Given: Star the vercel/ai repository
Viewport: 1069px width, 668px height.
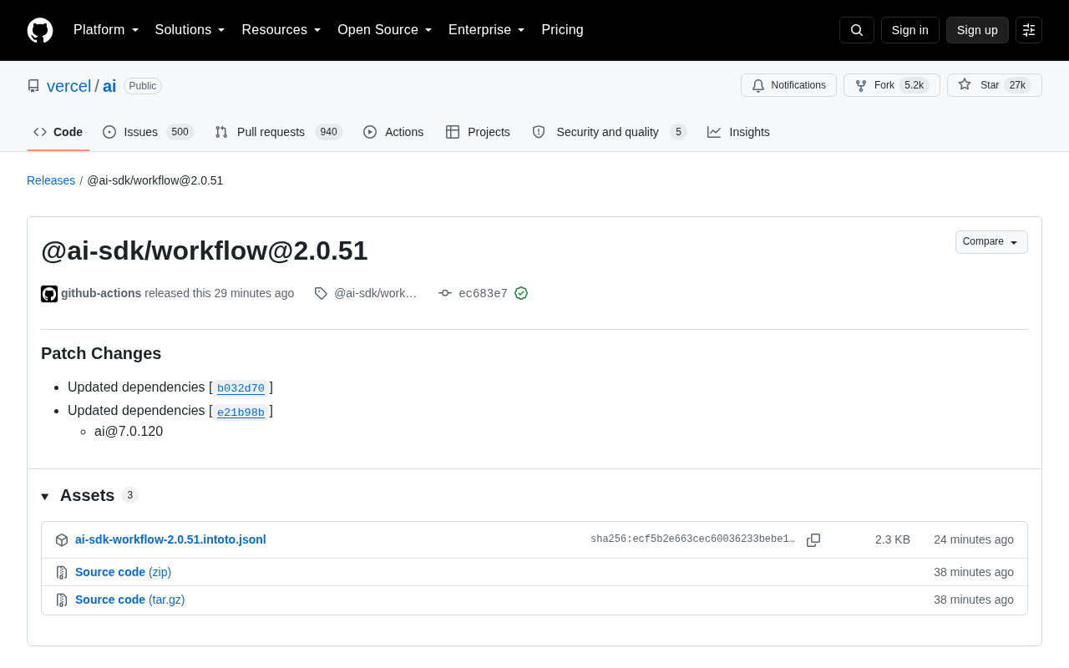Looking at the screenshot, I should click(x=995, y=85).
